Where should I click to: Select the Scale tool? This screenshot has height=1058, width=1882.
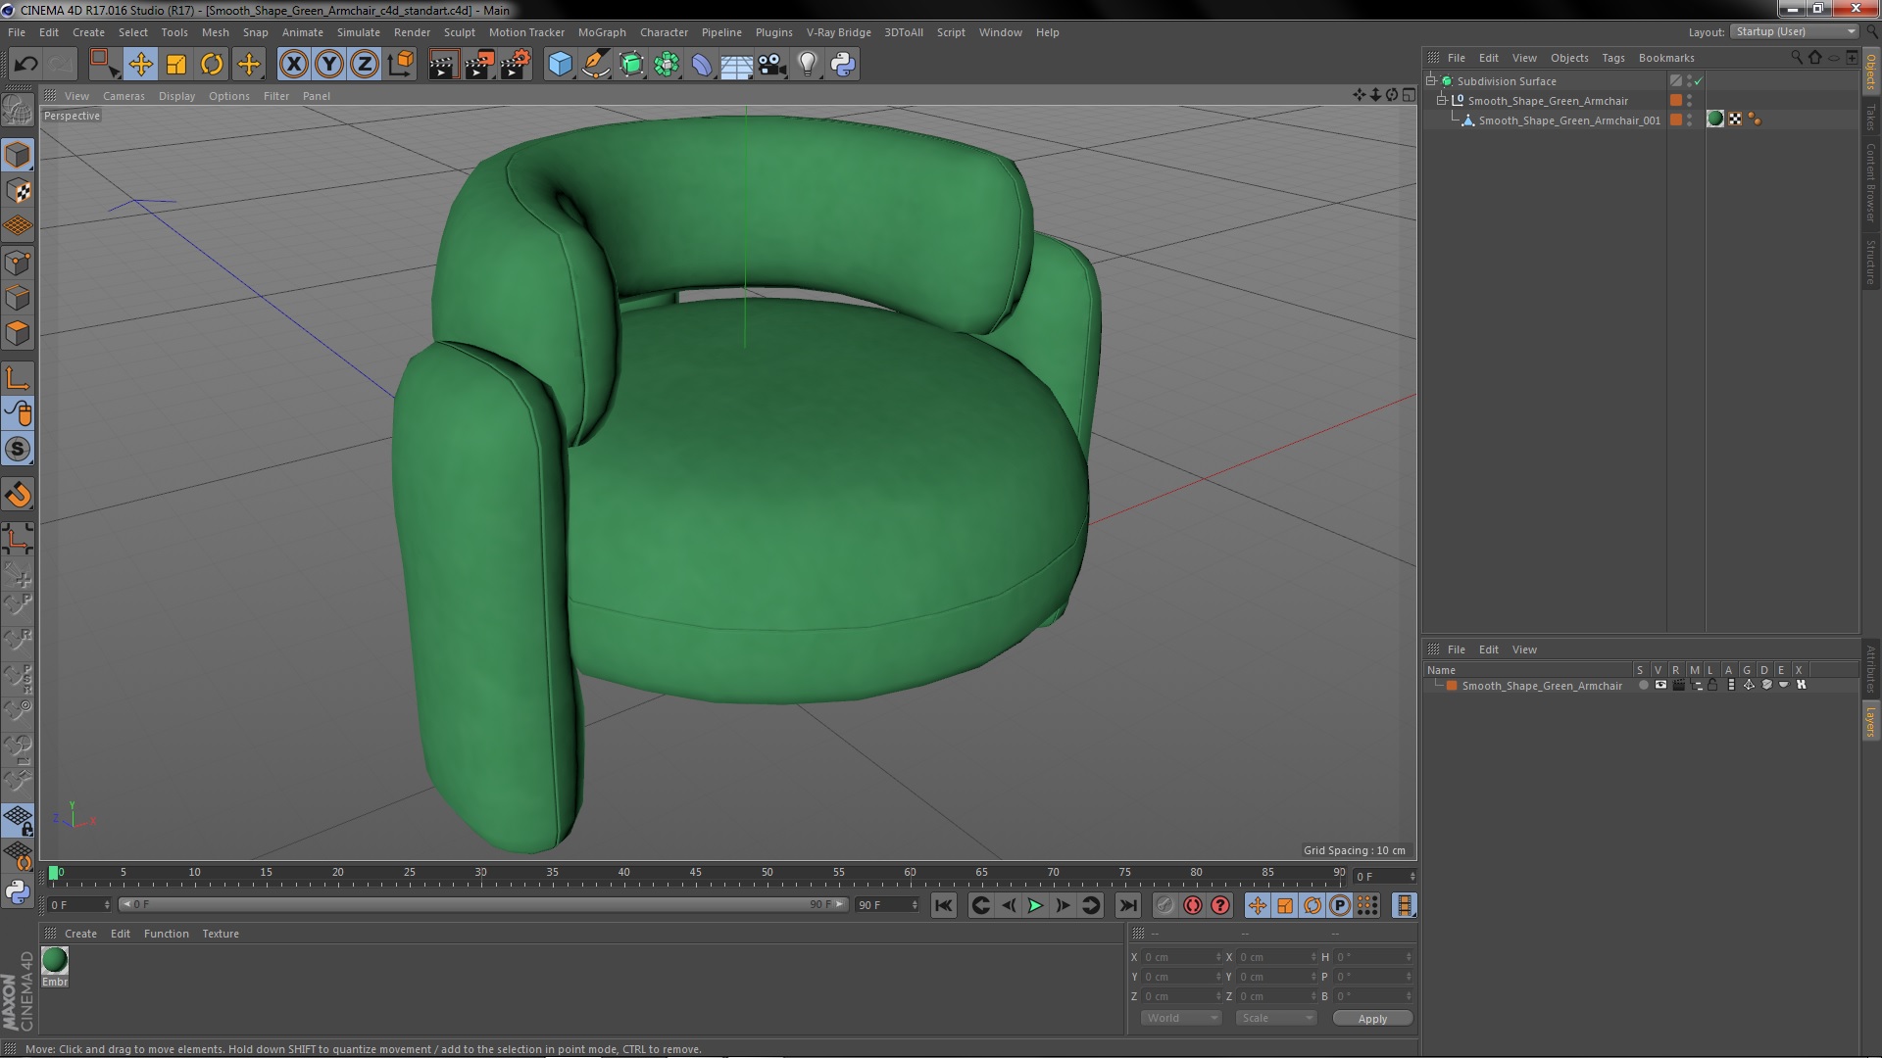pyautogui.click(x=176, y=65)
